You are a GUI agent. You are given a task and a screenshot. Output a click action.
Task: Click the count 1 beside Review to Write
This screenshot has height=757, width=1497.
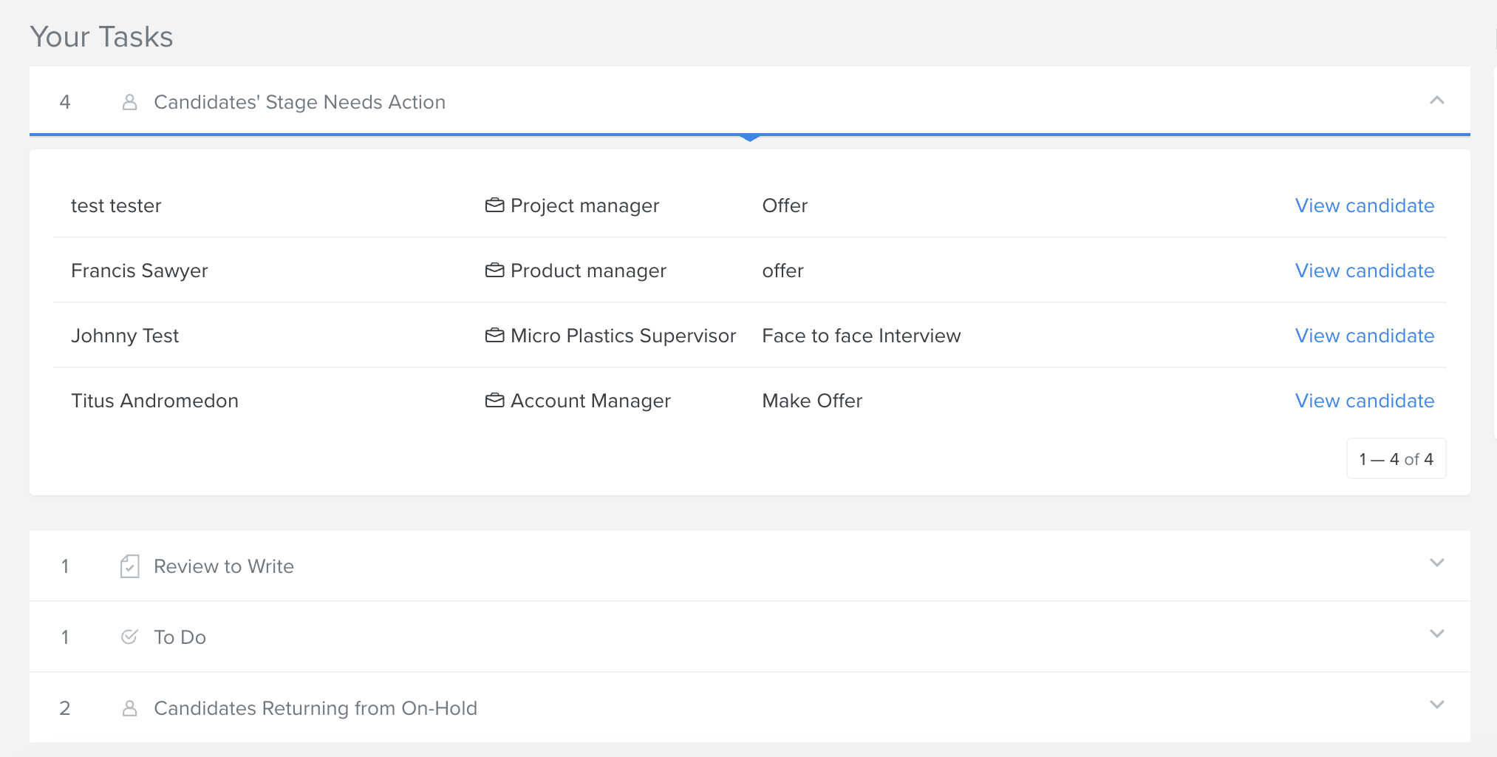[x=65, y=566]
